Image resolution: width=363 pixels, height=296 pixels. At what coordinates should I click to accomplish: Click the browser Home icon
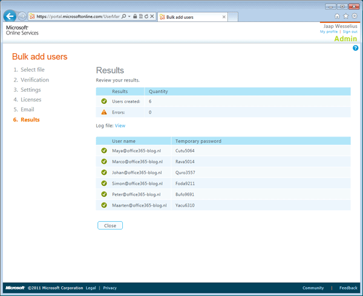(x=337, y=16)
